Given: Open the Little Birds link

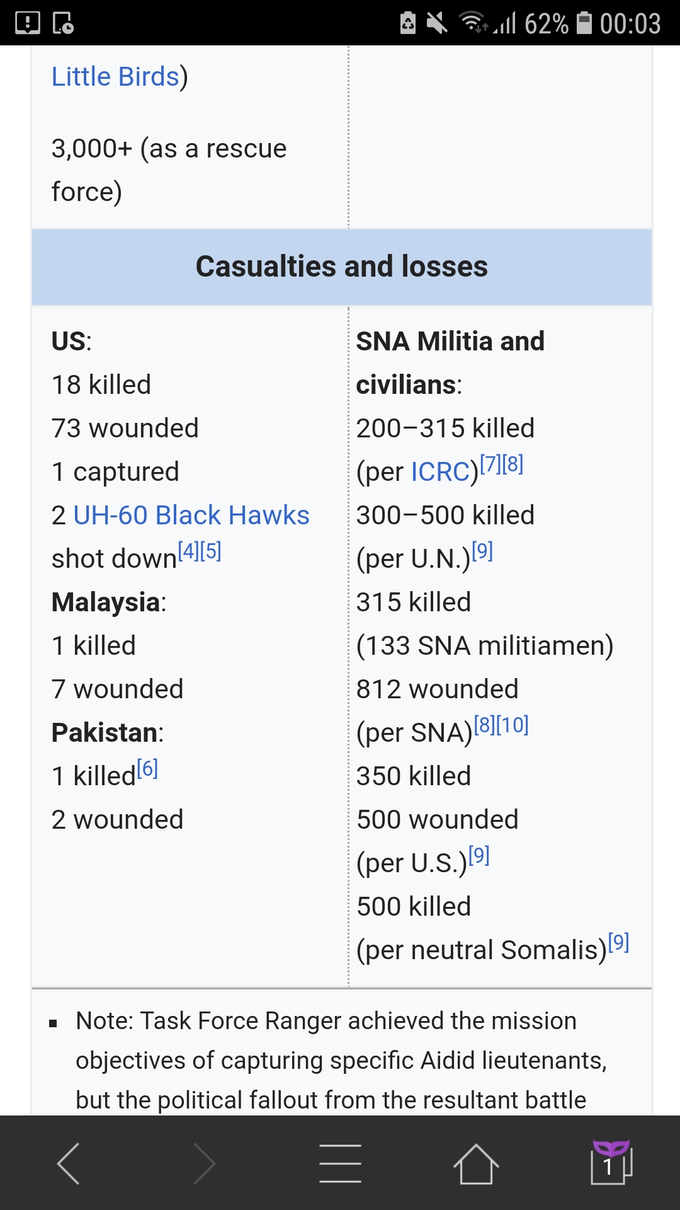Looking at the screenshot, I should [115, 77].
